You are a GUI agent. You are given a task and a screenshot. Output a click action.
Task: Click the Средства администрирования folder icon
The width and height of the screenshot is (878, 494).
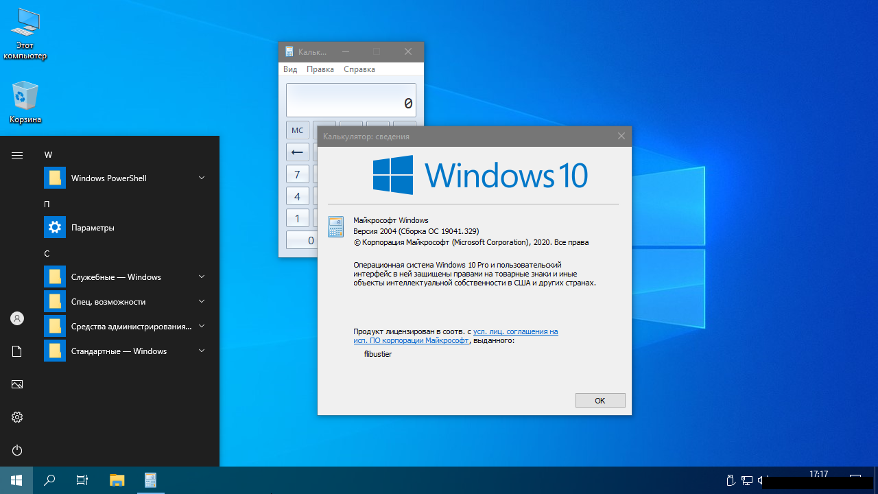tap(55, 326)
